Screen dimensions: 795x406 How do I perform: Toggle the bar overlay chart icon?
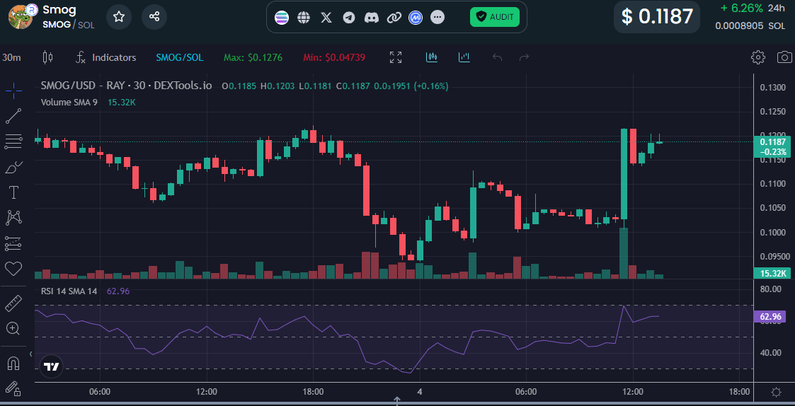coord(464,57)
